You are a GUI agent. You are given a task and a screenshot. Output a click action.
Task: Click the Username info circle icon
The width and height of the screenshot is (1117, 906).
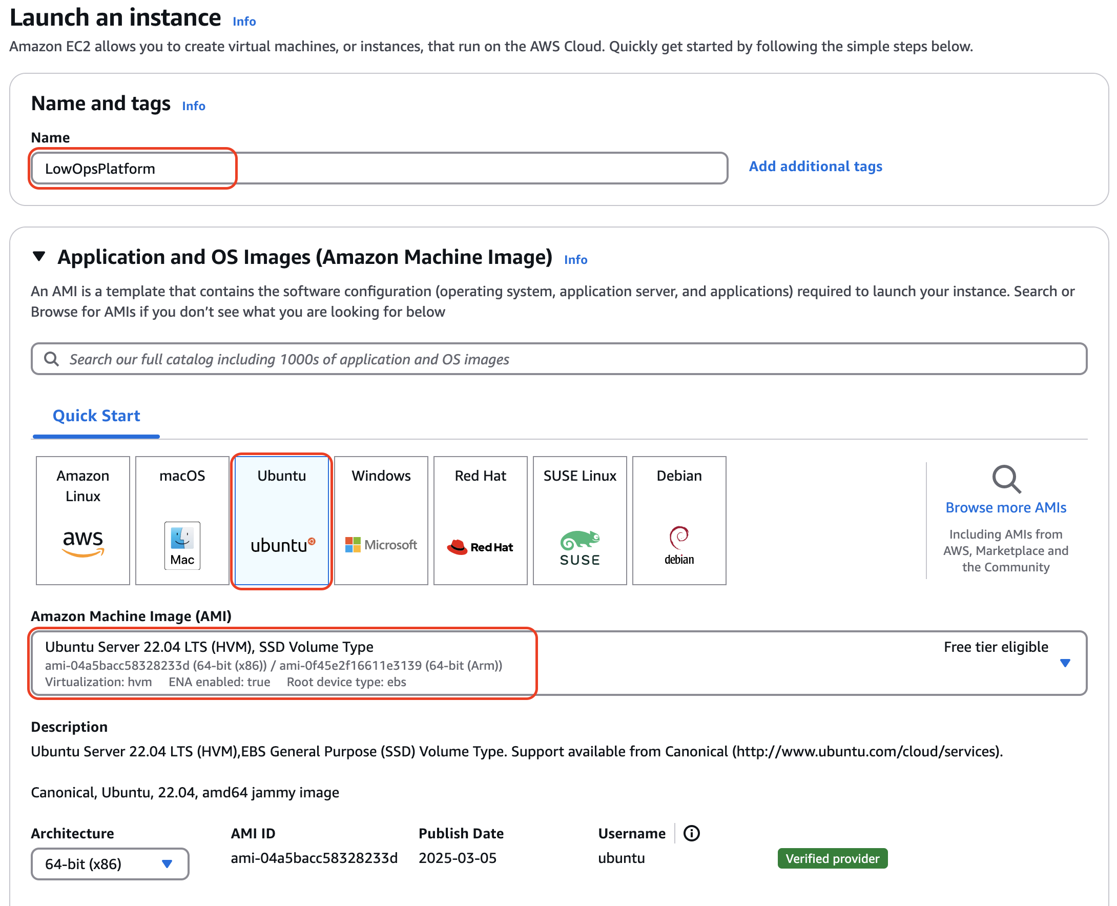tap(691, 833)
